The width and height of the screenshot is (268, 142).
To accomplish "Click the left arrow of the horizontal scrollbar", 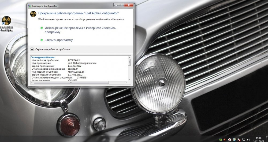I will [x=32, y=82].
